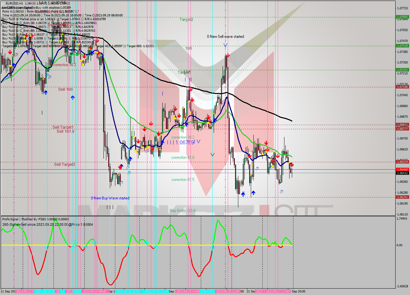Click the '0 New Buy Wave started' annotation
This screenshot has height=295, width=410.
click(110, 198)
